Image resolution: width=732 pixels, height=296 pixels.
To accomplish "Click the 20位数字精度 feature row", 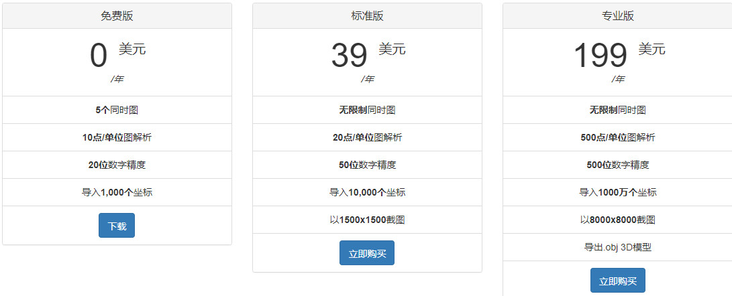I will [x=117, y=165].
